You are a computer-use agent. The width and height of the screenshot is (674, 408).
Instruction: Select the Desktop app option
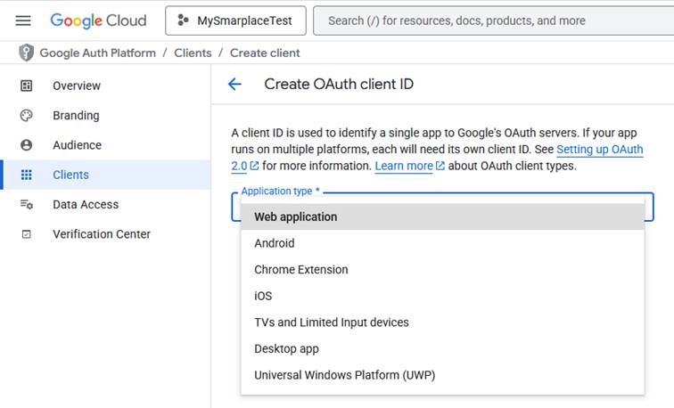click(286, 348)
